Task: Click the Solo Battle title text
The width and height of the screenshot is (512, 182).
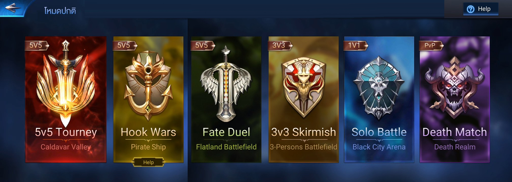Action: pyautogui.click(x=379, y=132)
